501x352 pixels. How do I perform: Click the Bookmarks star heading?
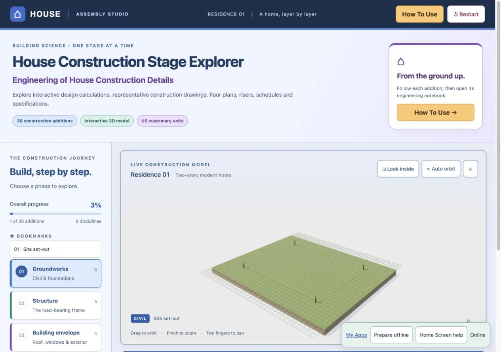click(x=31, y=236)
